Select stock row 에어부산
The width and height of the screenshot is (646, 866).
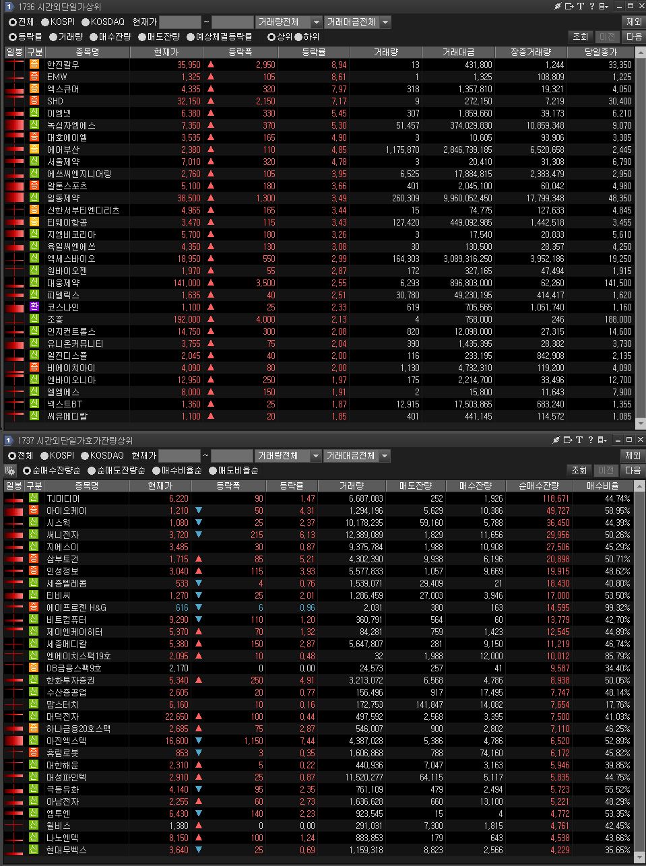[319, 149]
